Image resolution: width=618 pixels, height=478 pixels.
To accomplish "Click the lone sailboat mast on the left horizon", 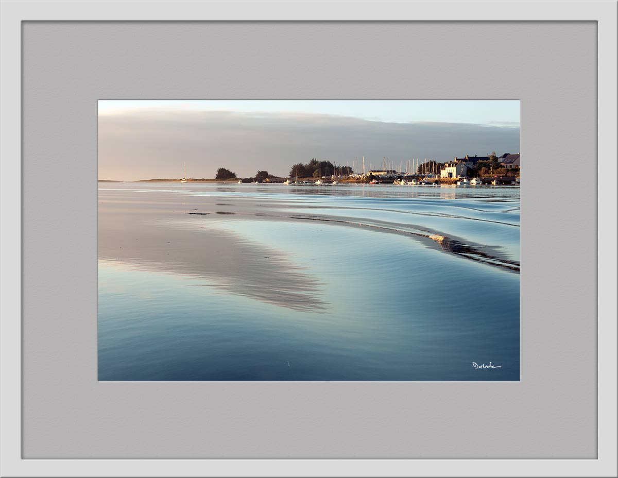I will (184, 172).
